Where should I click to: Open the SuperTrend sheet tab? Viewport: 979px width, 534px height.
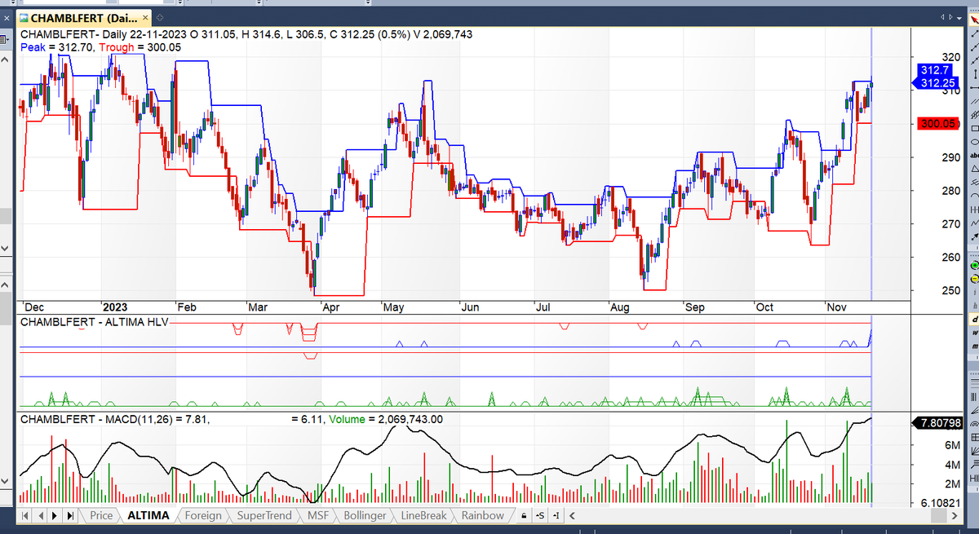(264, 515)
